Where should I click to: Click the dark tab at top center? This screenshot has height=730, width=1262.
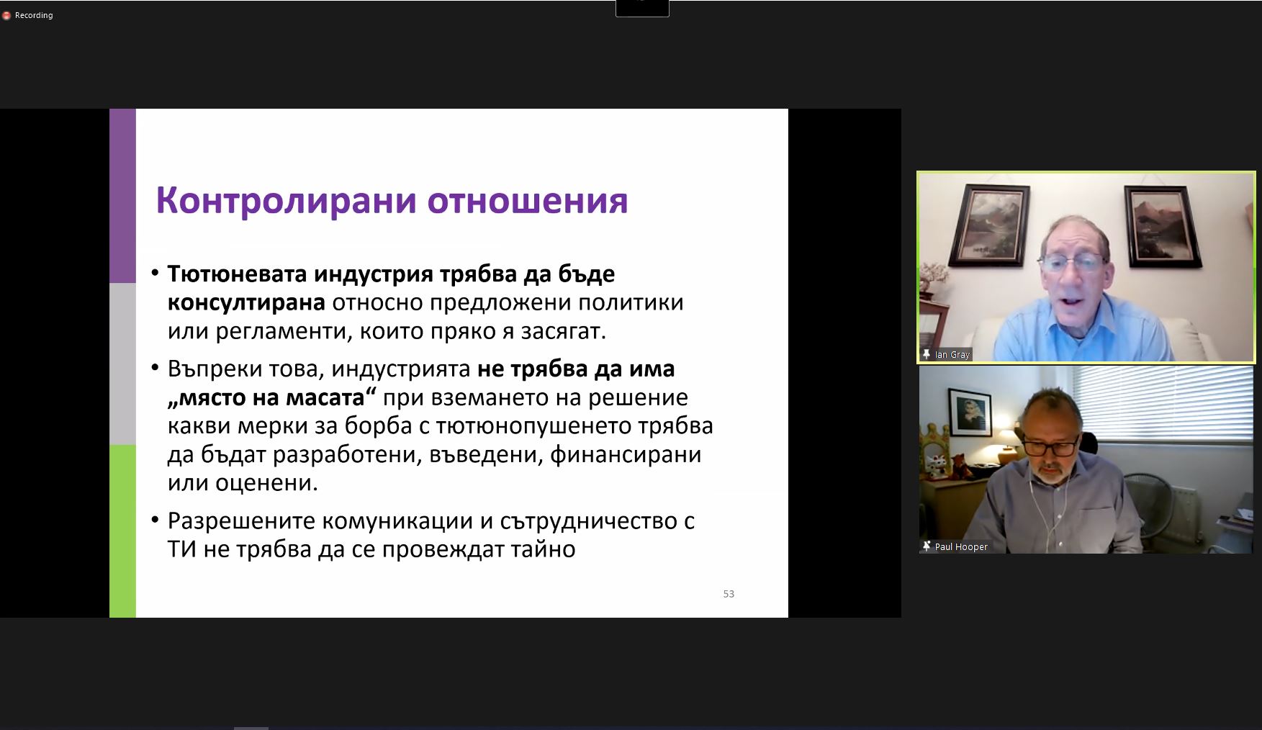(x=642, y=8)
